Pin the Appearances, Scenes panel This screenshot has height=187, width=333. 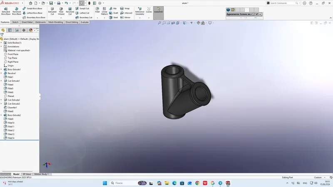(257, 14)
